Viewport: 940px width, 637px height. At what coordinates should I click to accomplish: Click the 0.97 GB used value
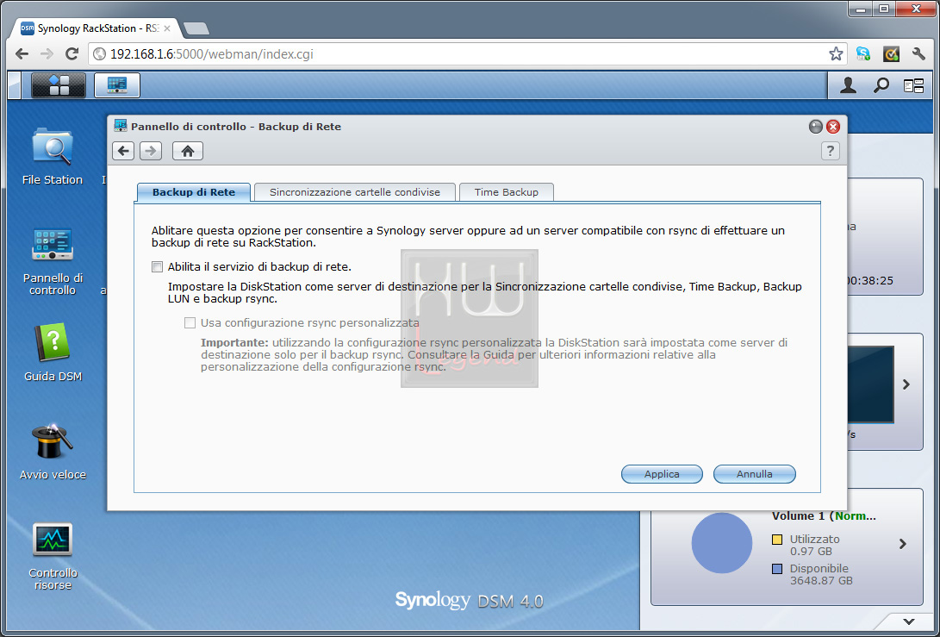pyautogui.click(x=811, y=551)
